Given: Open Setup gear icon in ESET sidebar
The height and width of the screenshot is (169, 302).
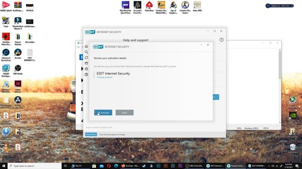Looking at the screenshot, I should click(x=86, y=69).
